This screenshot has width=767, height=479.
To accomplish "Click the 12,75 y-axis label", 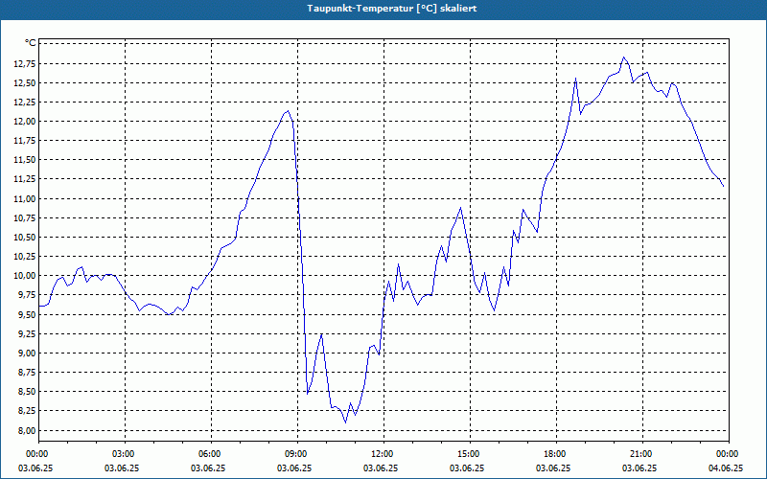I will [26, 63].
